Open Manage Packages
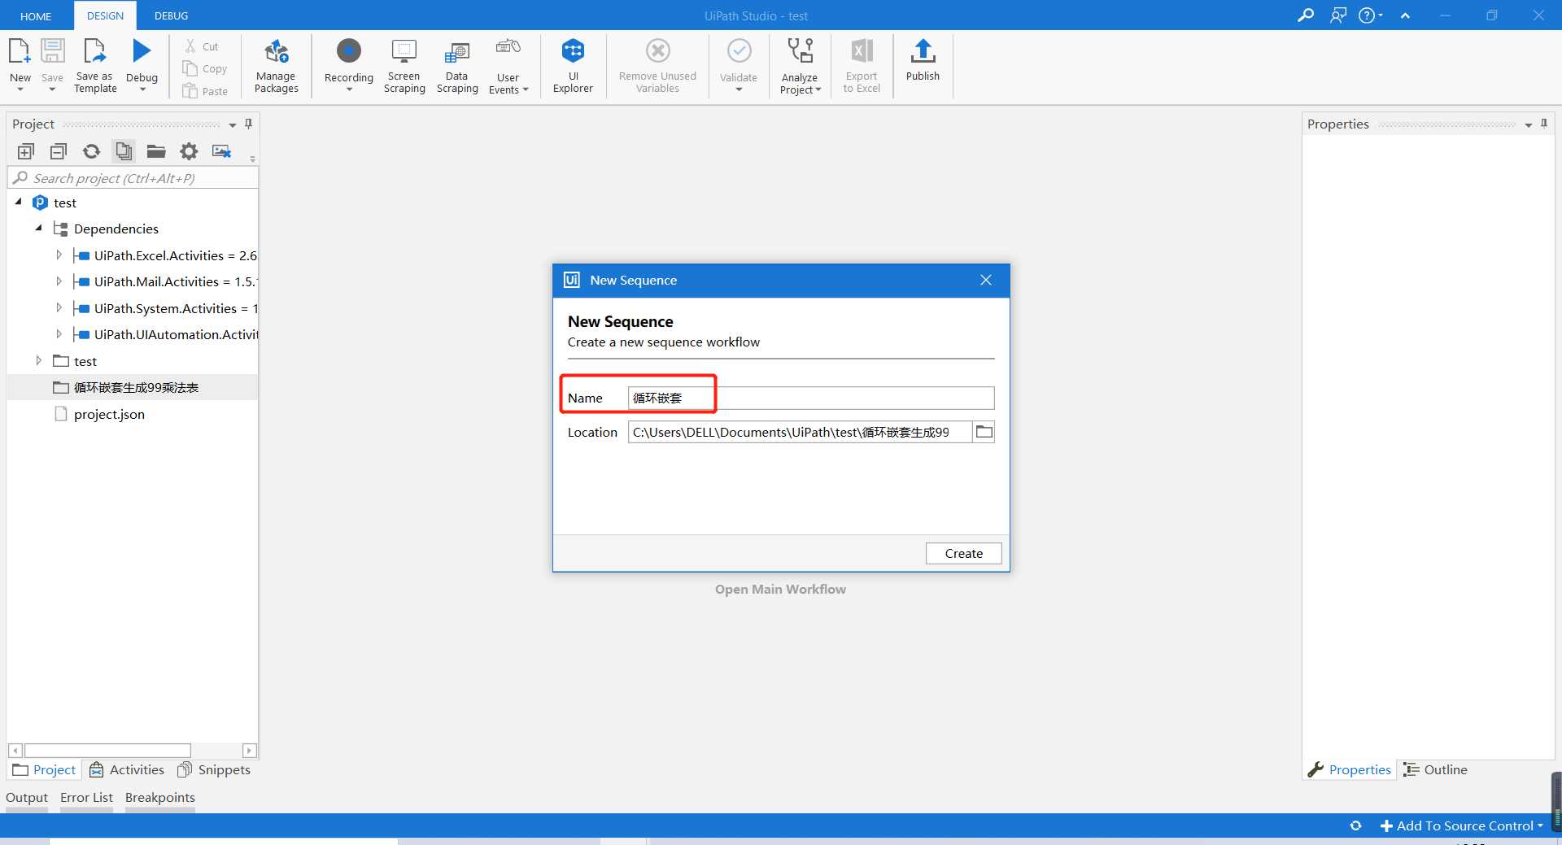This screenshot has height=845, width=1562. click(x=276, y=67)
